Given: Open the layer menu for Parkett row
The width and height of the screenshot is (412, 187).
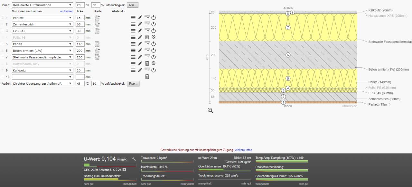Looking at the screenshot, I should (x=133, y=18).
